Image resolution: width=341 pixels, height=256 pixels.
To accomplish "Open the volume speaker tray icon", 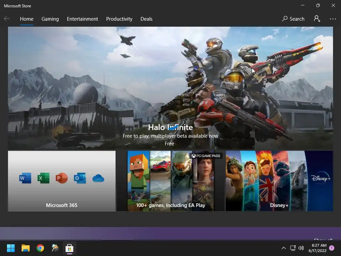I will coord(301,248).
